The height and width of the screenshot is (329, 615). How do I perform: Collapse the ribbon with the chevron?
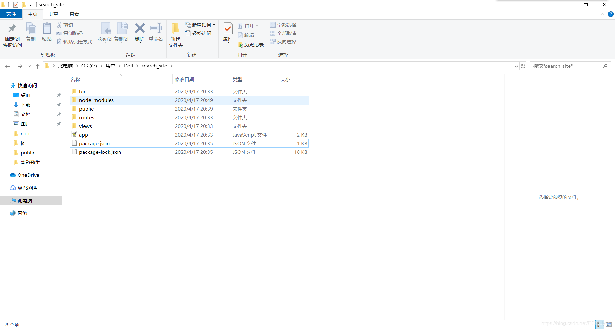click(x=603, y=14)
